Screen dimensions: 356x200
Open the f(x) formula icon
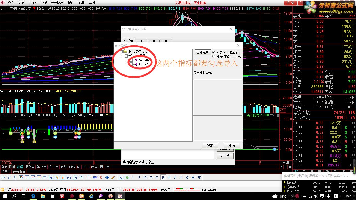75,177
